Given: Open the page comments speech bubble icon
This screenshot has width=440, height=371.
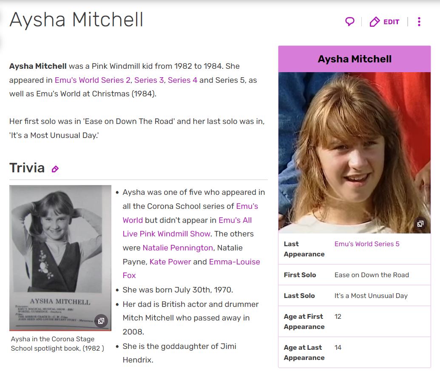Looking at the screenshot, I should pos(349,22).
